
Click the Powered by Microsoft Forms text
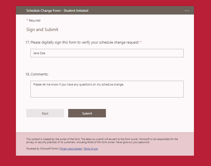pyautogui.click(x=42, y=149)
